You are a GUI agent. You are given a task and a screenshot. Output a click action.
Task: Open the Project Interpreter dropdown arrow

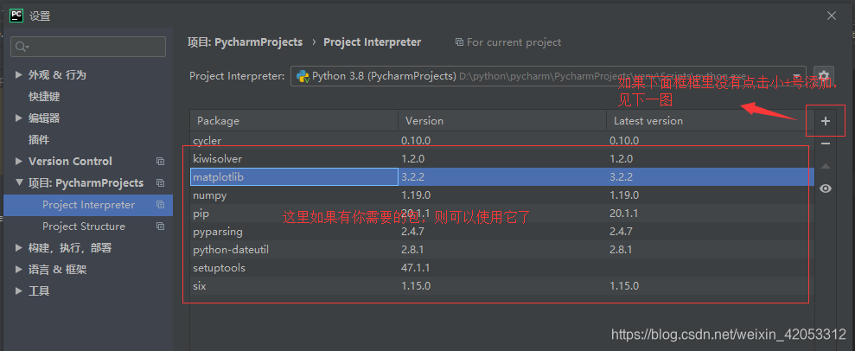click(798, 76)
